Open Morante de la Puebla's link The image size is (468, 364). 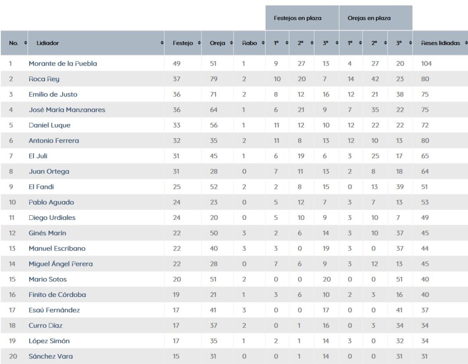[x=63, y=64]
